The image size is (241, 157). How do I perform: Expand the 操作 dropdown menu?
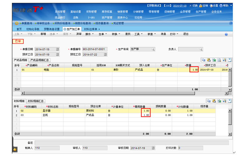pos(89,34)
